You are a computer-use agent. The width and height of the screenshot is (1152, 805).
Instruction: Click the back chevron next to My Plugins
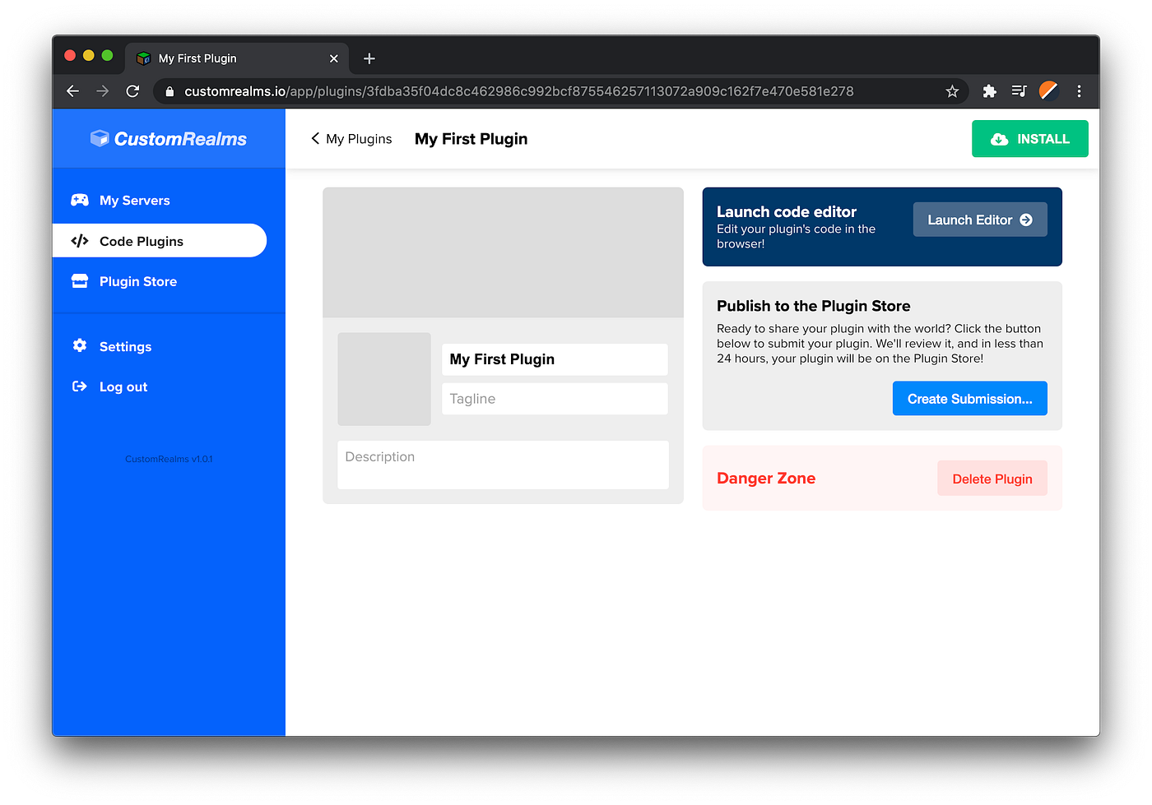click(x=315, y=138)
